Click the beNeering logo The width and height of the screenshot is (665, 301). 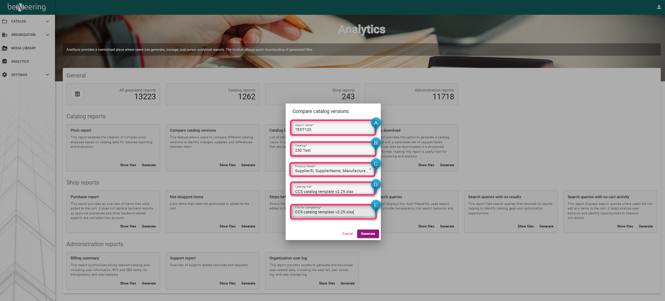click(x=27, y=7)
